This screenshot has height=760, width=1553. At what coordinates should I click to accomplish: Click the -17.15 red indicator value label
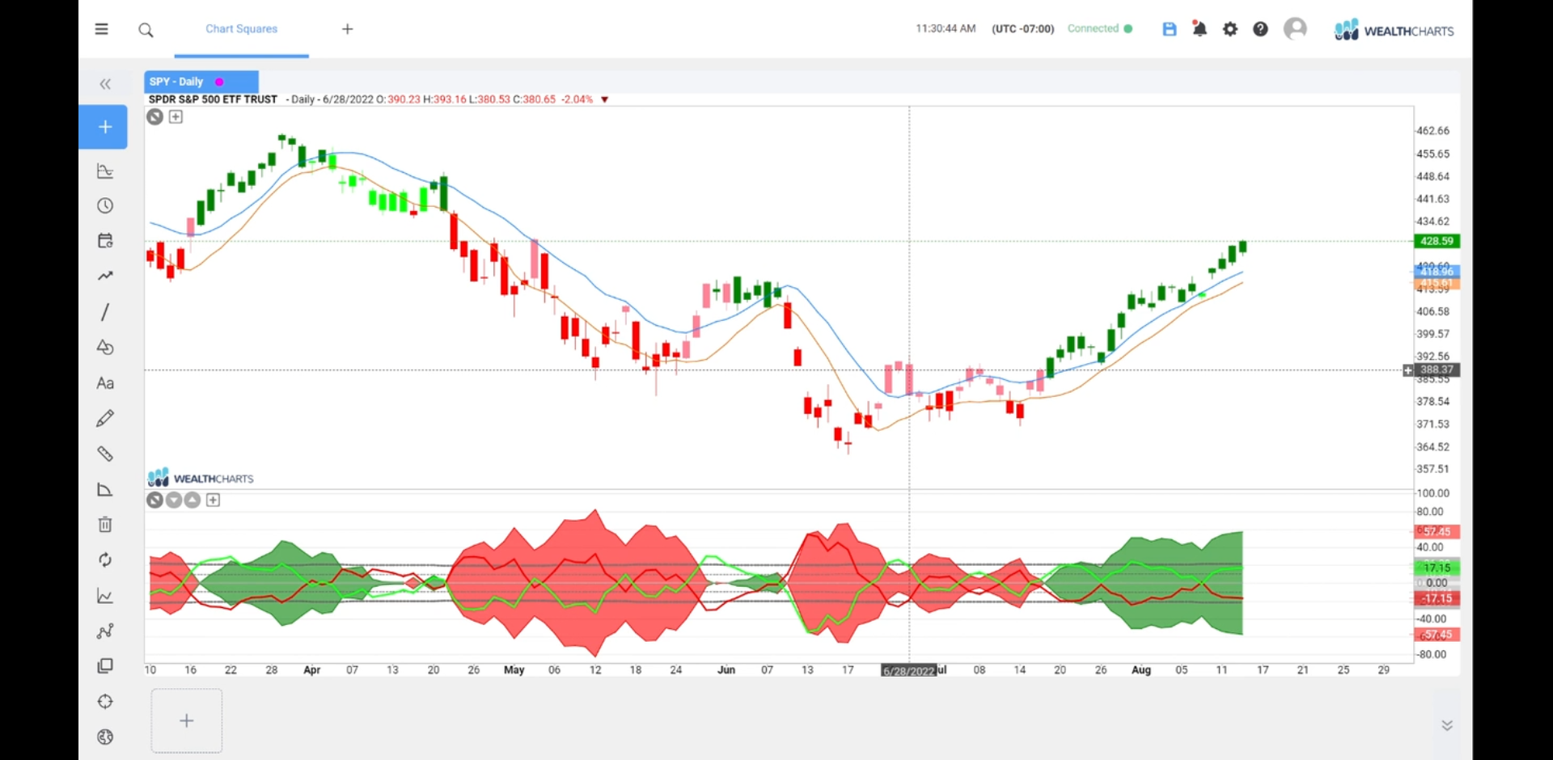coord(1437,598)
